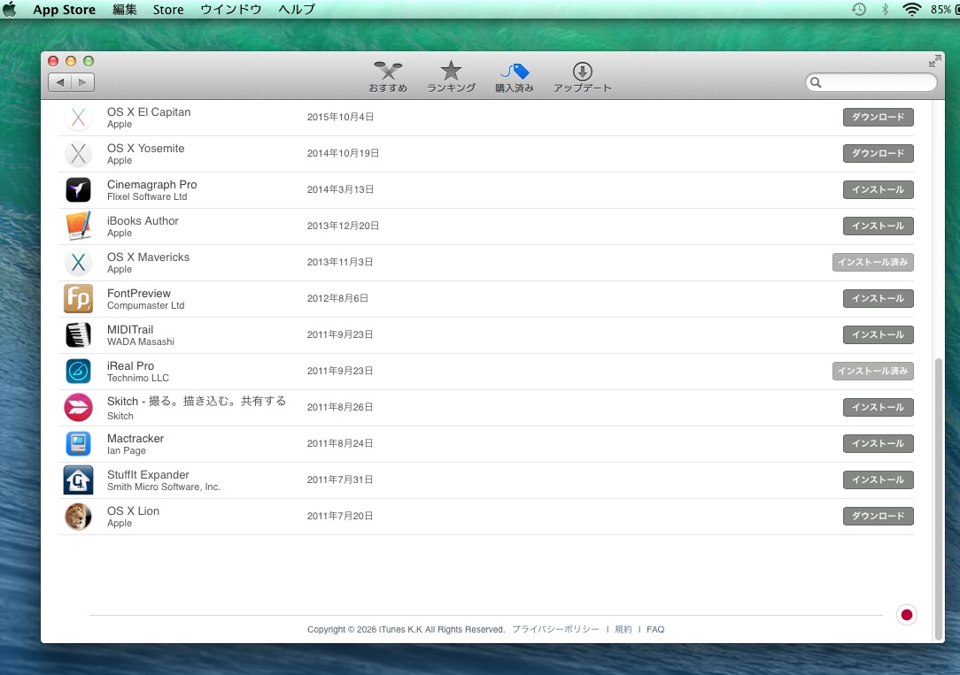Click the Japan flag region selector

click(x=906, y=615)
